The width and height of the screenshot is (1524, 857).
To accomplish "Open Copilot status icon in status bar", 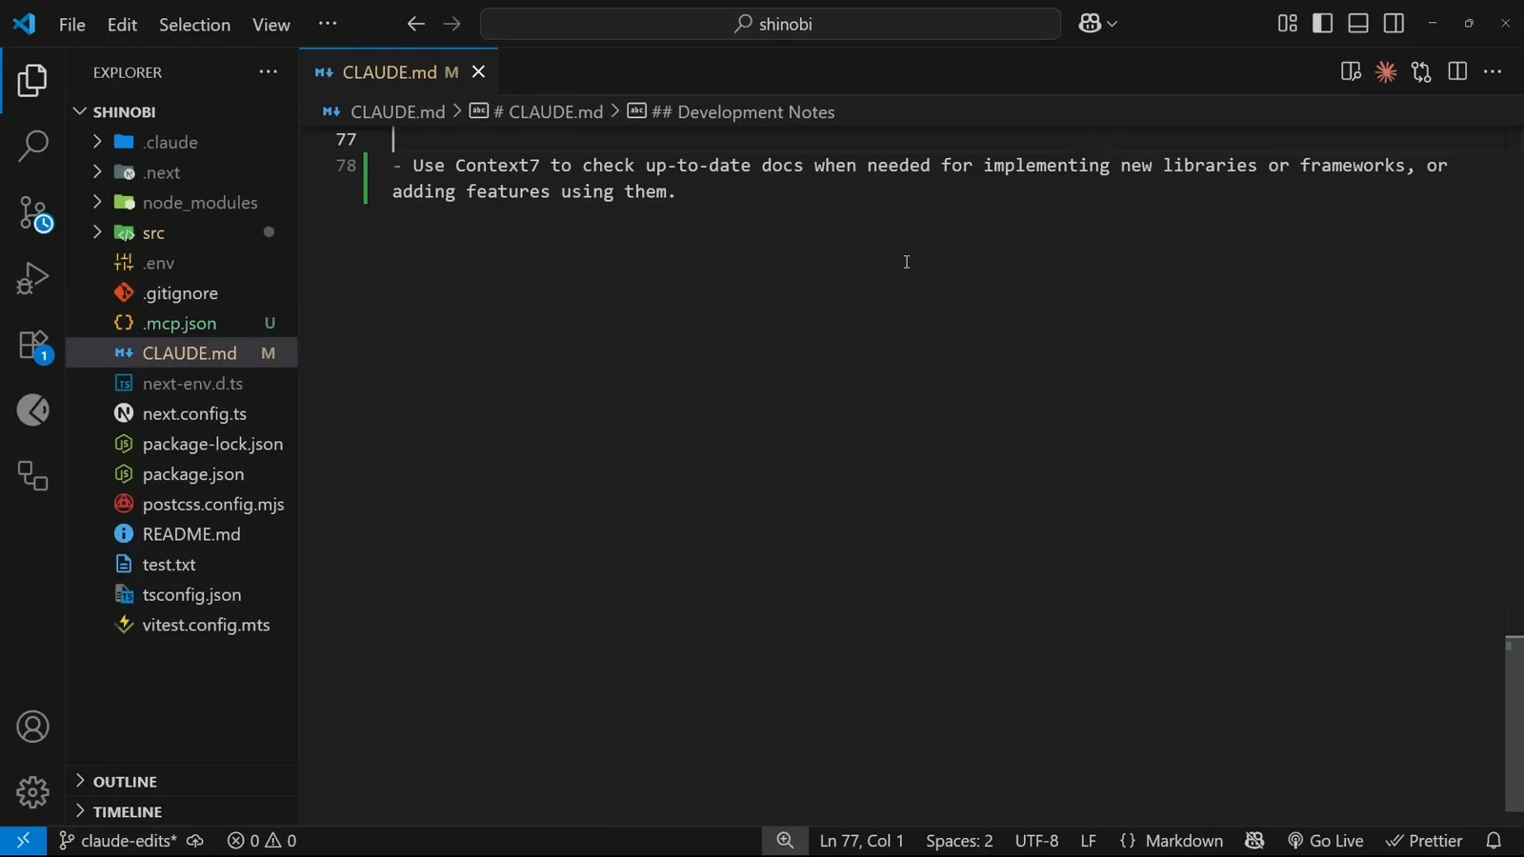I will [x=1254, y=841].
